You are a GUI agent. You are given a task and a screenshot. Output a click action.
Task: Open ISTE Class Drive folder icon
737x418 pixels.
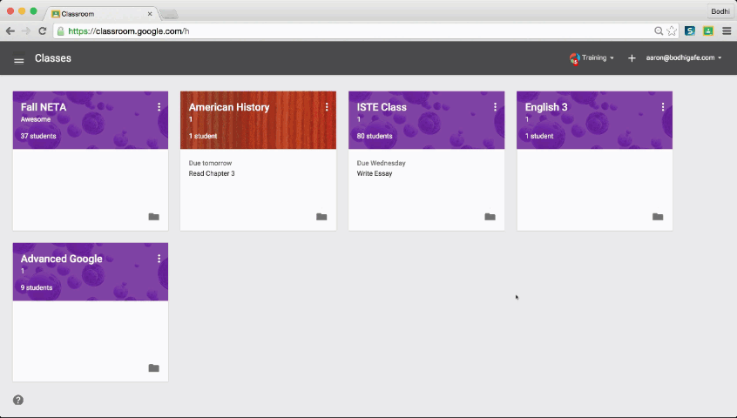pyautogui.click(x=490, y=217)
